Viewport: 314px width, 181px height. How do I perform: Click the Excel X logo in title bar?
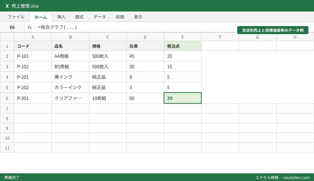7,6
